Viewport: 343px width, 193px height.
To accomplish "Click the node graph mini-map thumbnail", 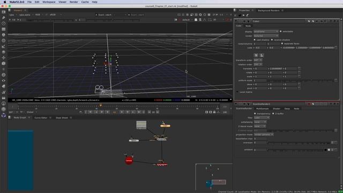I will tap(214, 177).
